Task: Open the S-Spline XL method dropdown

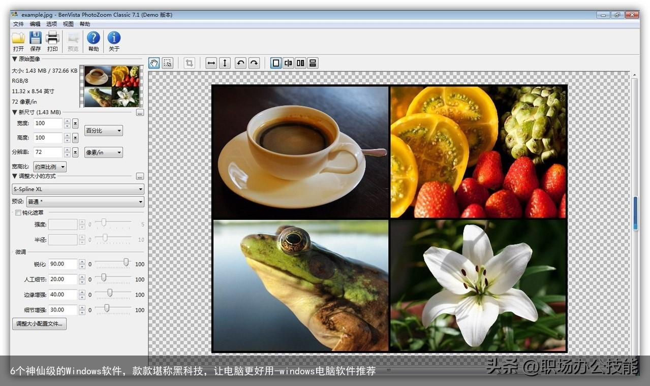Action: 78,189
